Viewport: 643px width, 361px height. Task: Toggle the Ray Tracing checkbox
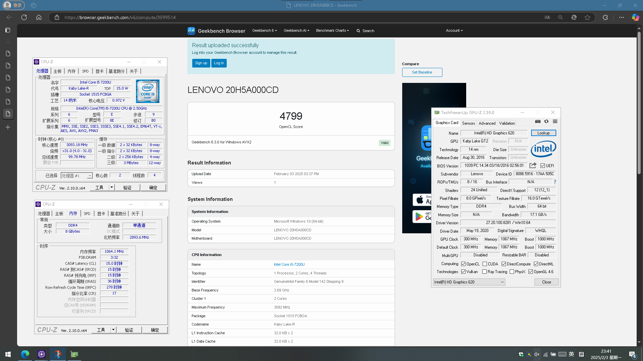tap(484, 272)
